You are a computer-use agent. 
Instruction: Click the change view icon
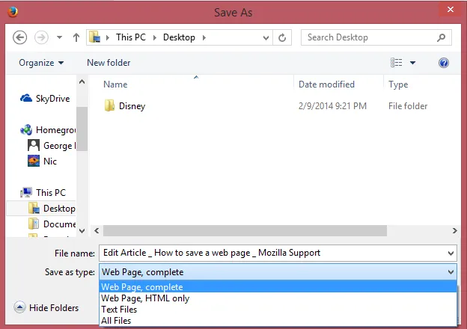tap(397, 63)
